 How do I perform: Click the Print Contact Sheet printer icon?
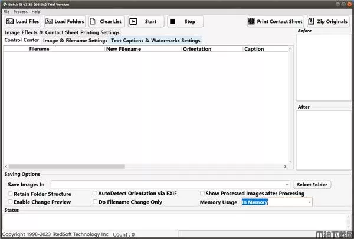[252, 22]
